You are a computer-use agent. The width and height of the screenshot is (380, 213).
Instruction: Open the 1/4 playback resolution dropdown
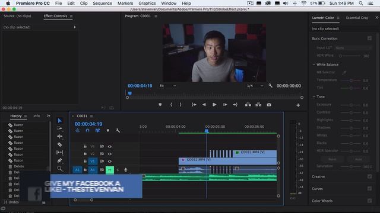(255, 86)
